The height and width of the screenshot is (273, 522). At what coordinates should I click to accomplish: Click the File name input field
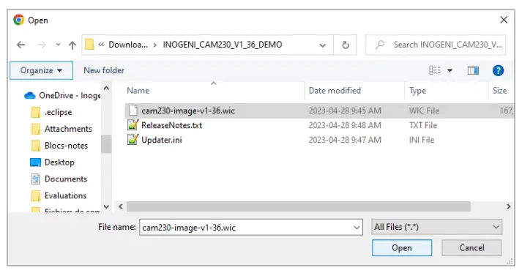[251, 228]
